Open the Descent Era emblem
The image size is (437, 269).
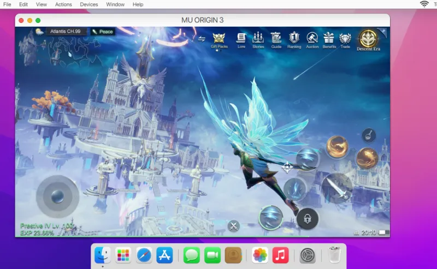point(368,40)
